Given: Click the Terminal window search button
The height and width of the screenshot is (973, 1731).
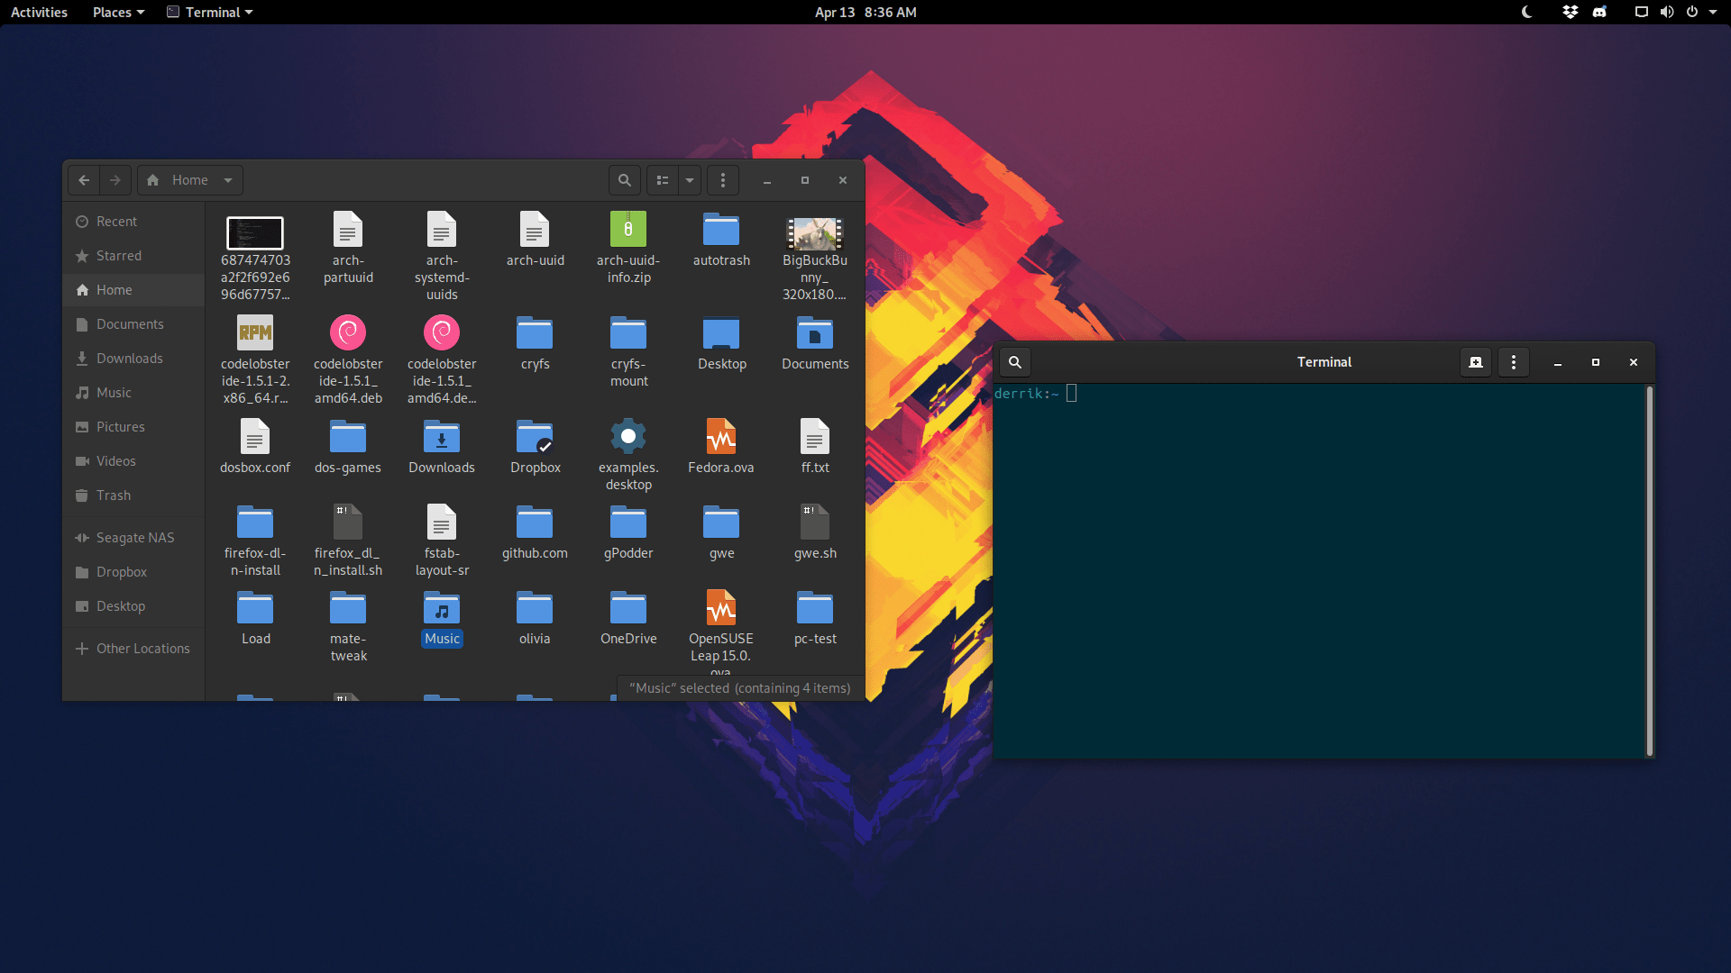Looking at the screenshot, I should pyautogui.click(x=1015, y=362).
